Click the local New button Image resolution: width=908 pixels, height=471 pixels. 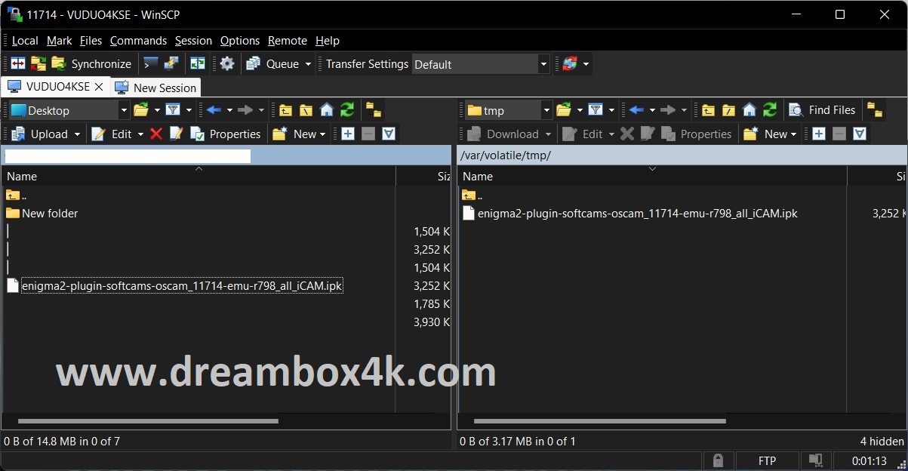(299, 134)
